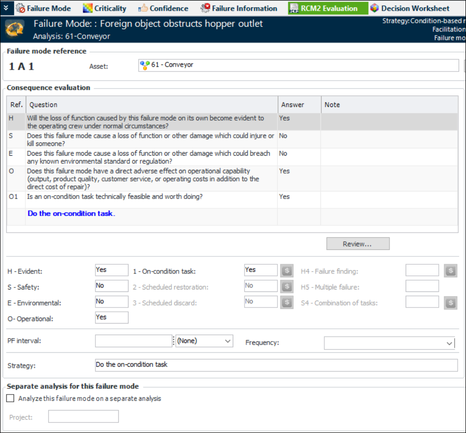Open the Confidence tab

point(163,8)
